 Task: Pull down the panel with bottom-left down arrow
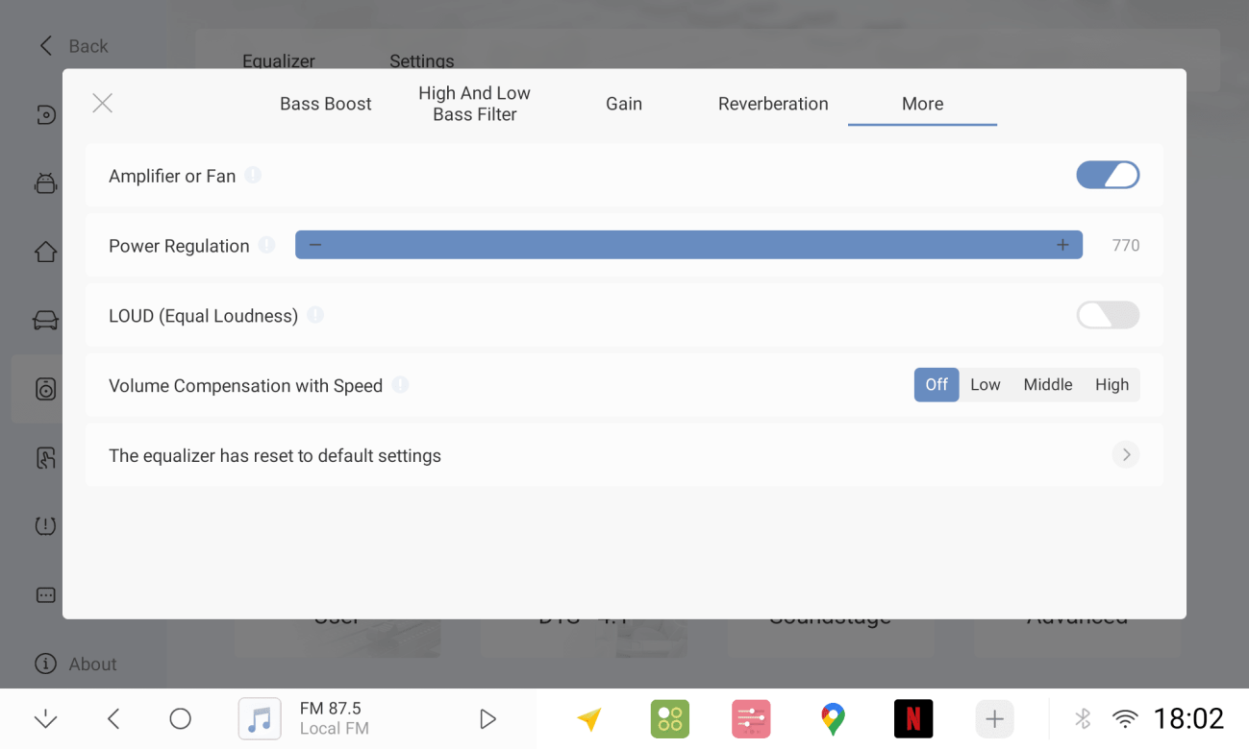click(45, 718)
